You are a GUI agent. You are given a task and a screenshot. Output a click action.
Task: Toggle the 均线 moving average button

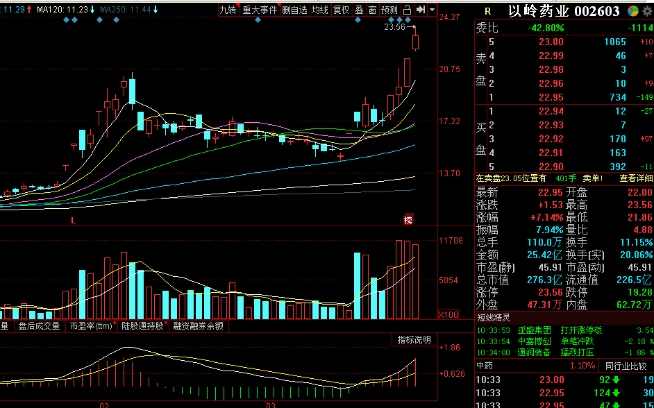coord(320,10)
